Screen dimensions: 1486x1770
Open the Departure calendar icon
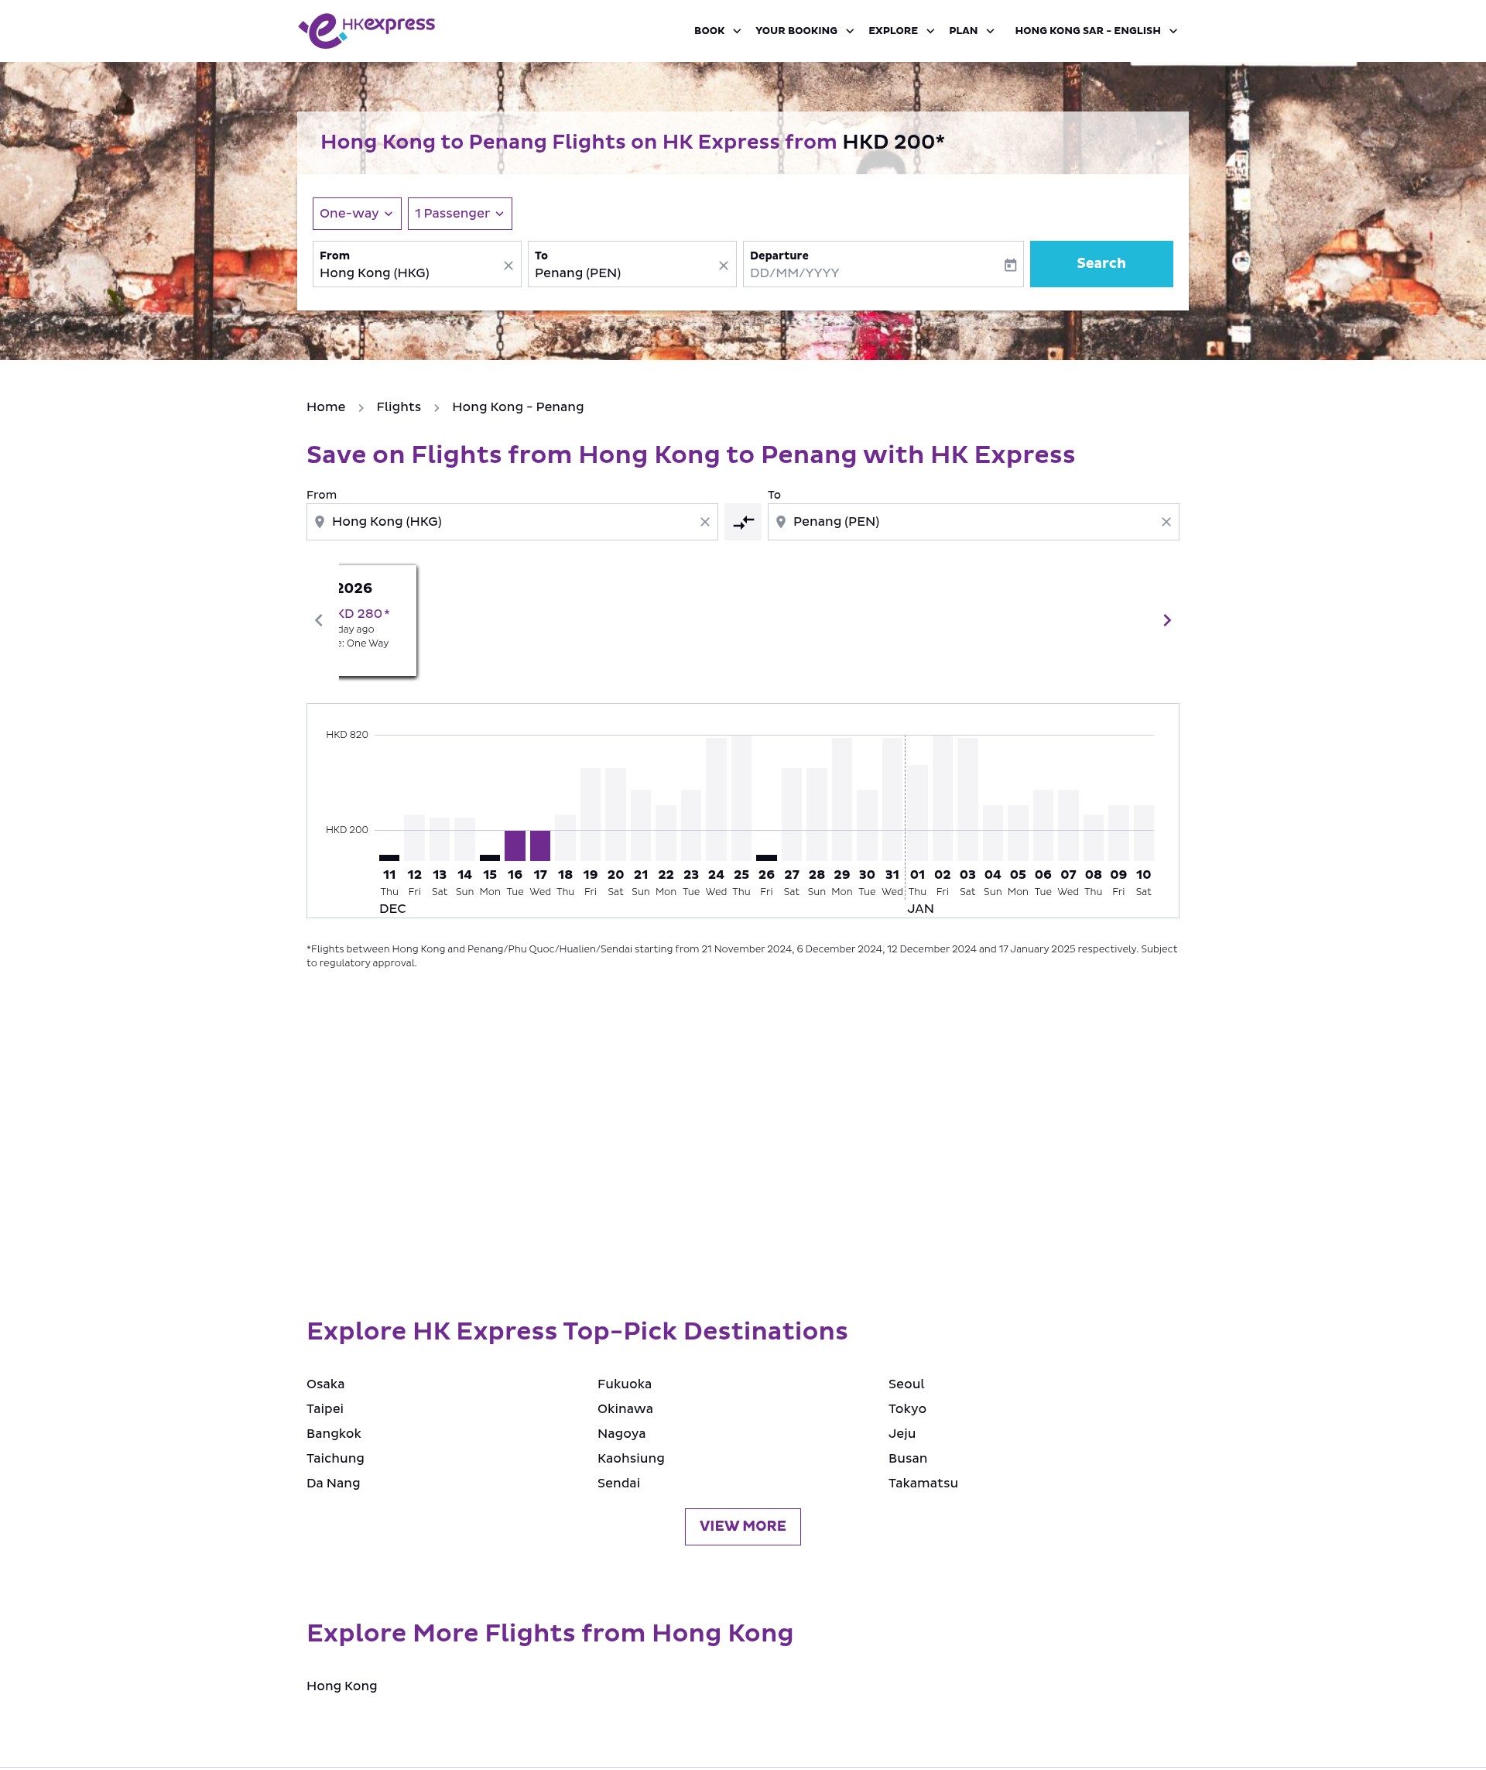pos(1010,265)
